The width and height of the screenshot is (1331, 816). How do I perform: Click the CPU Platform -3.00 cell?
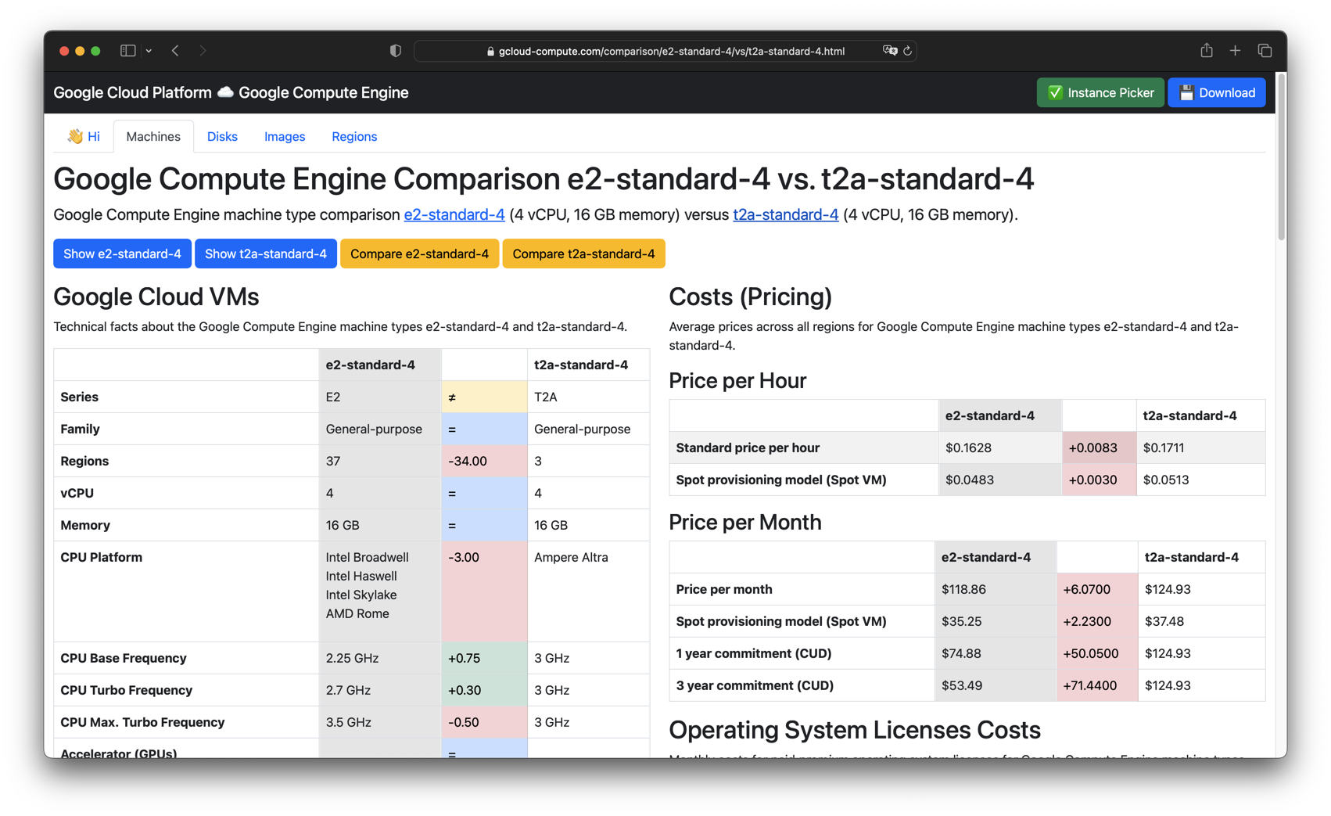484,591
